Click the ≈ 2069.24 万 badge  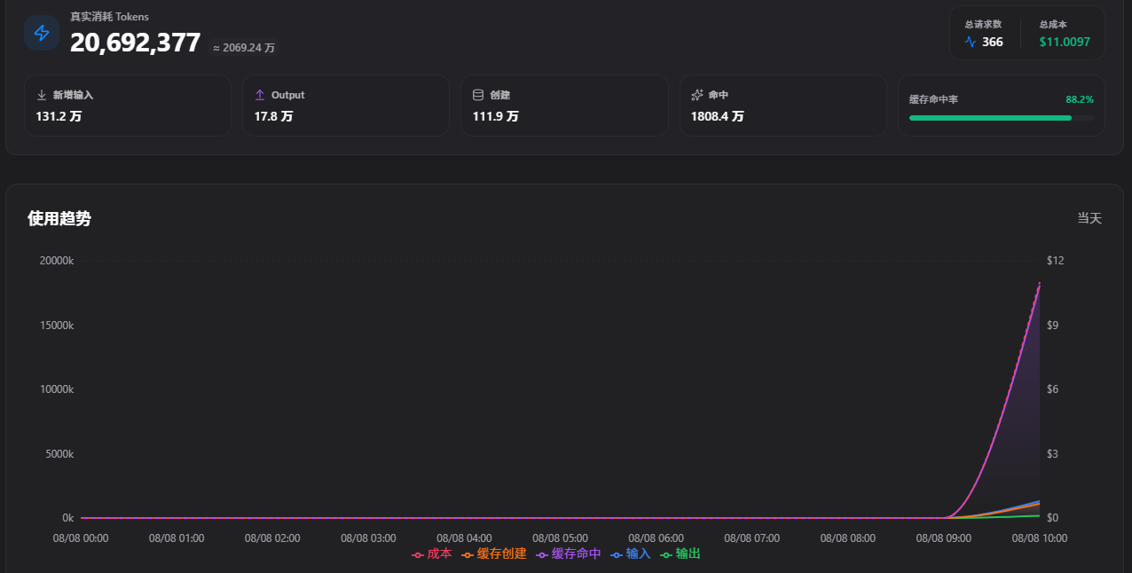(x=244, y=48)
